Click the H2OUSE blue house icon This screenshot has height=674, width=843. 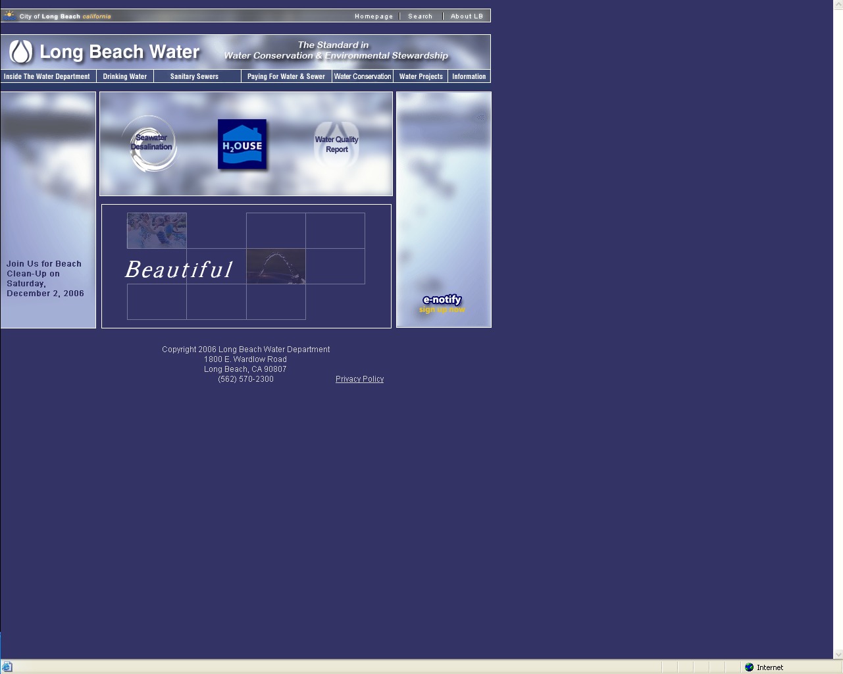[x=242, y=145]
